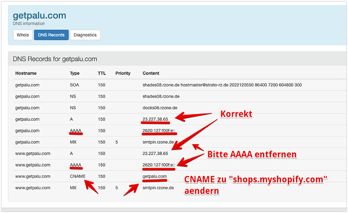Click 2620:127:f00f:e:: in the getpalu.com AAAA row
348x213 pixels.
click(159, 131)
